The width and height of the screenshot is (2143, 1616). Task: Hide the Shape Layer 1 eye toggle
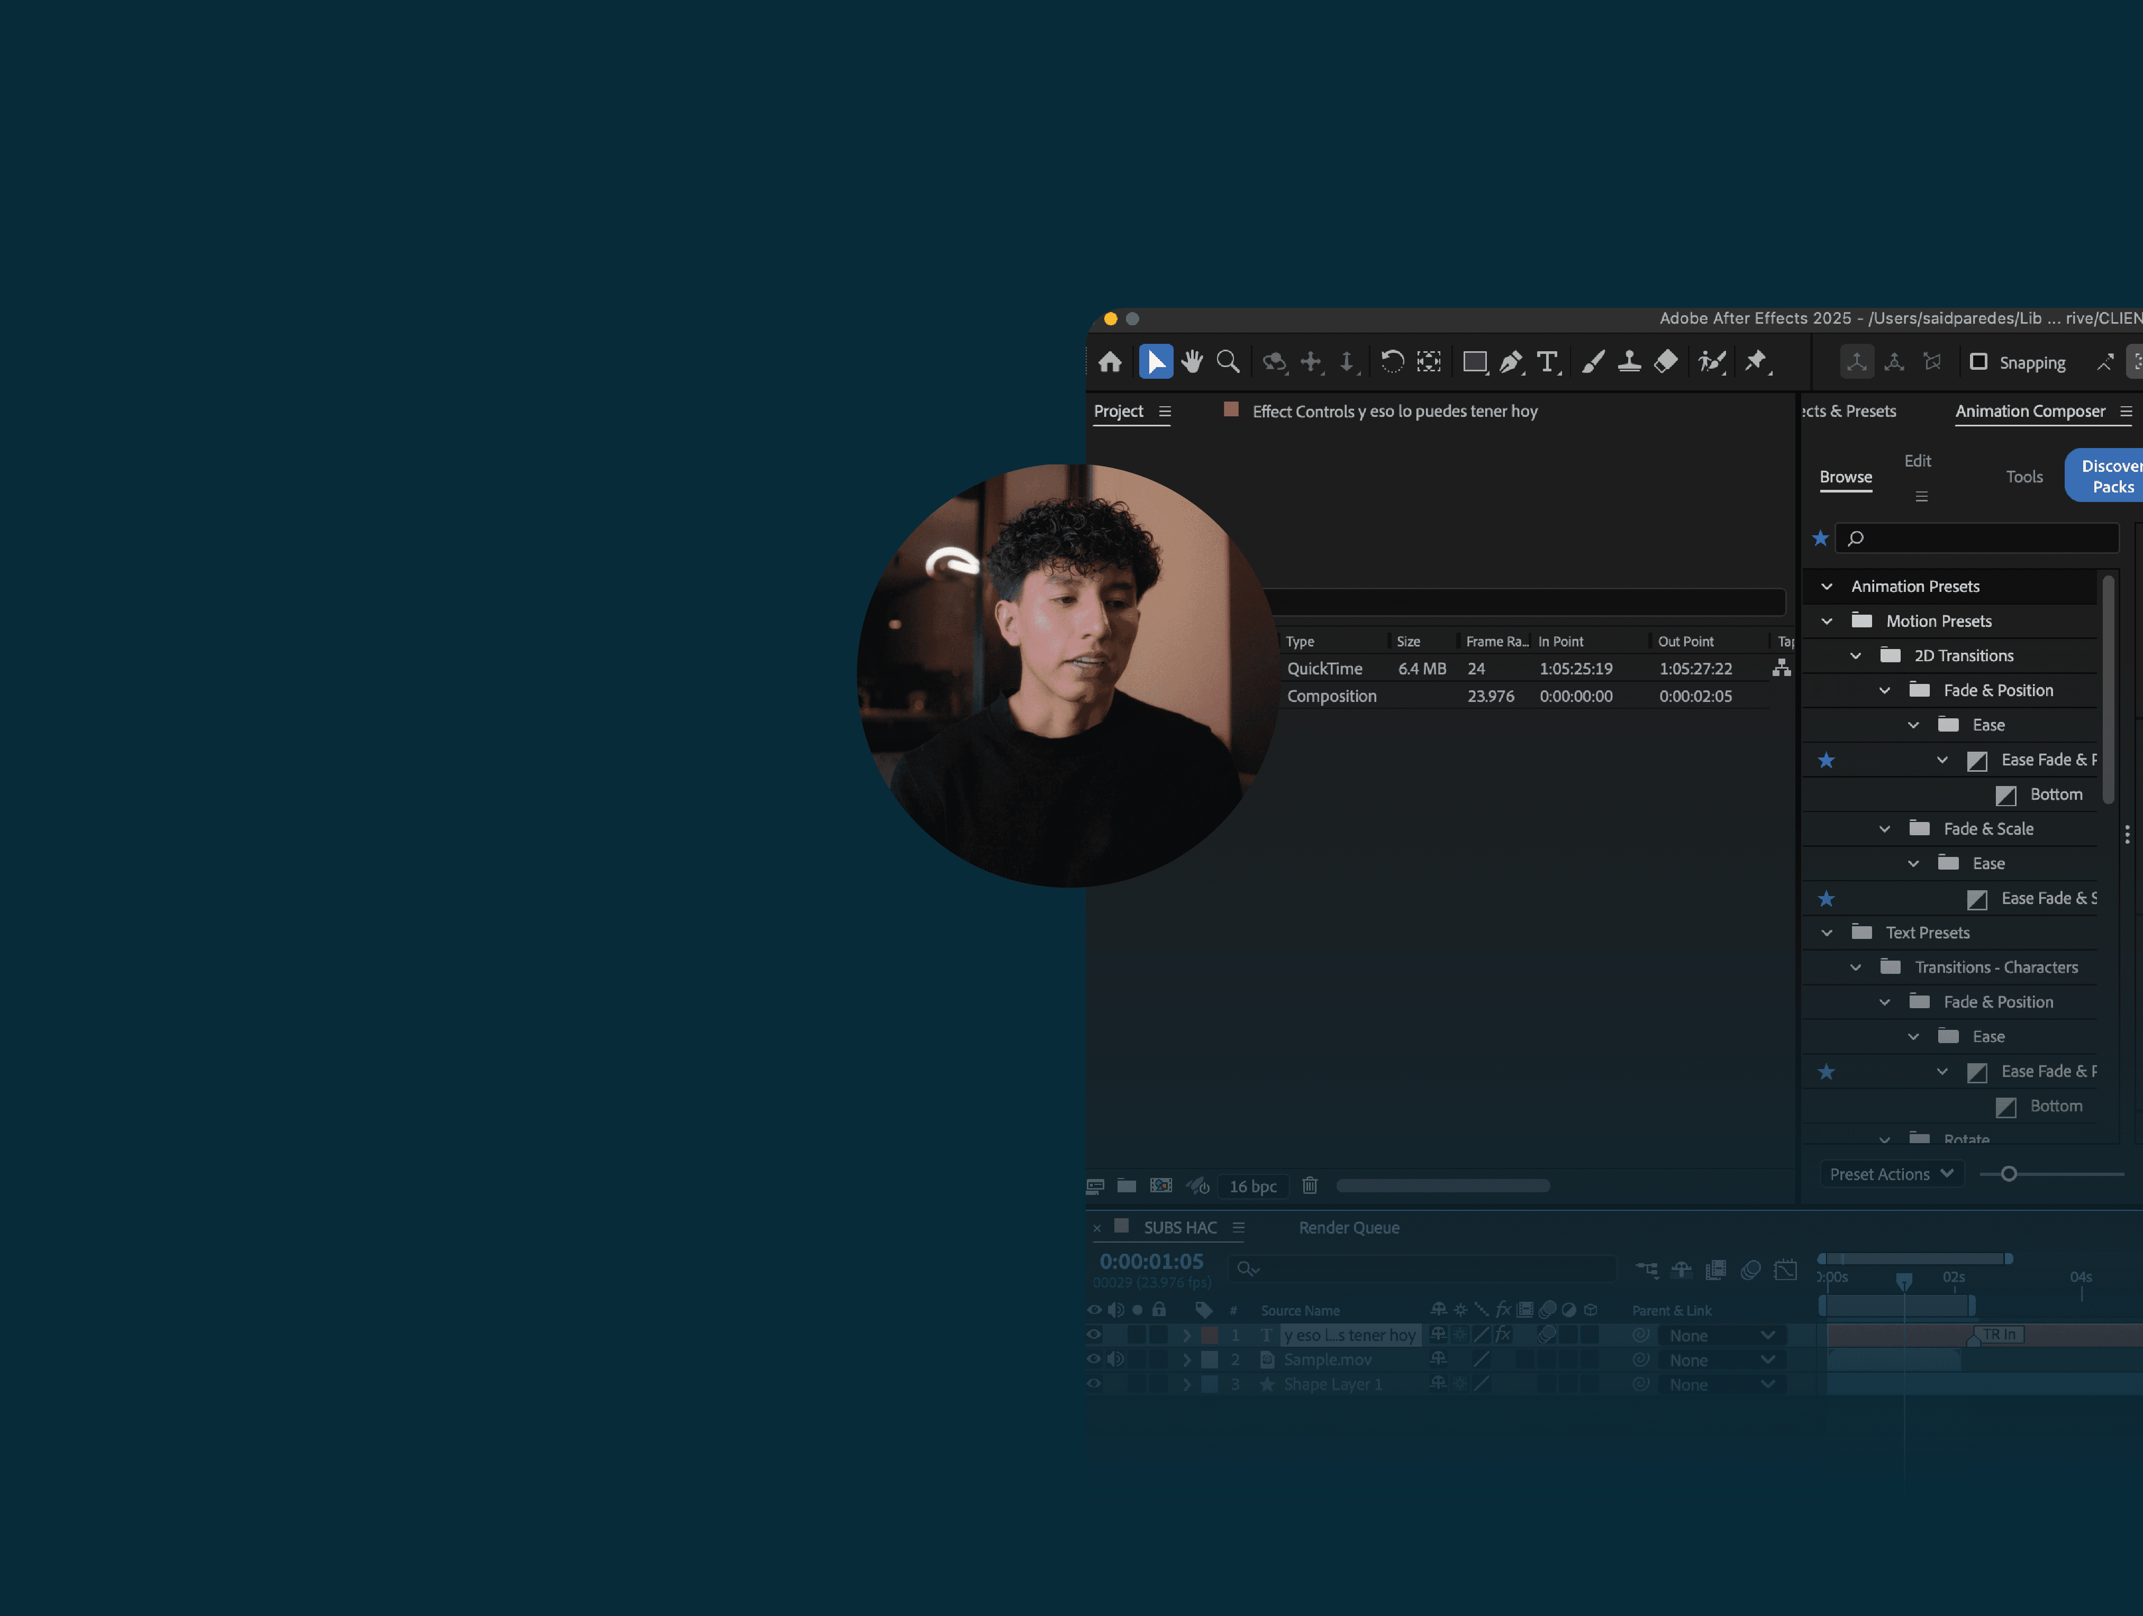1094,1384
